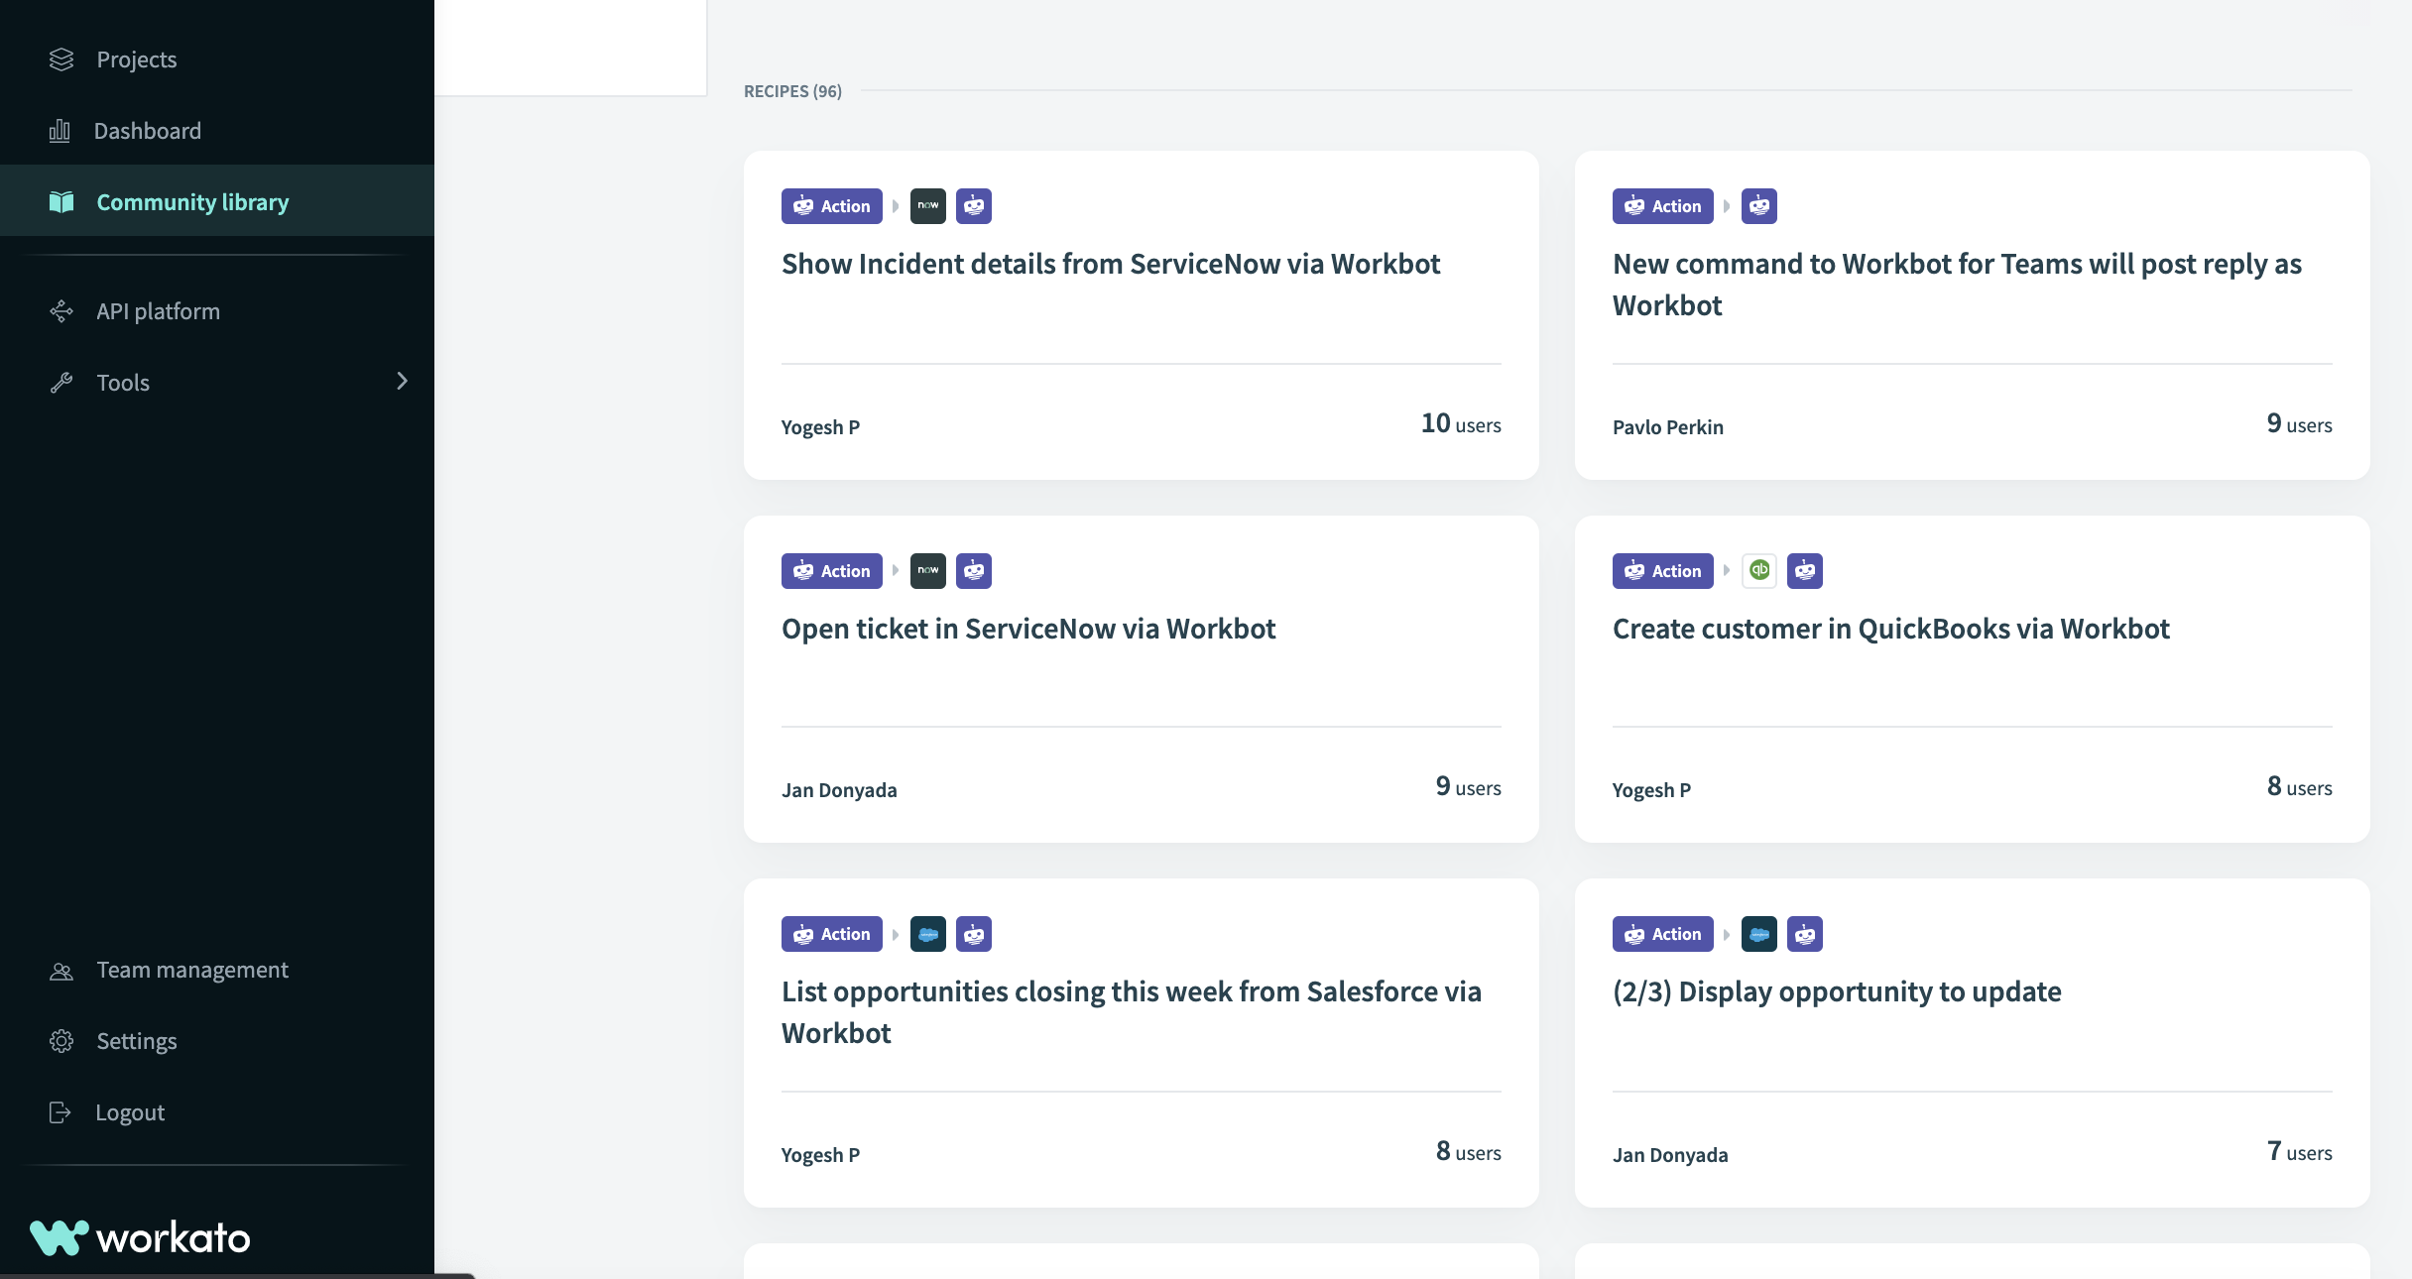
Task: Click the Salesforce icon on List opportunities recipe
Action: [927, 934]
